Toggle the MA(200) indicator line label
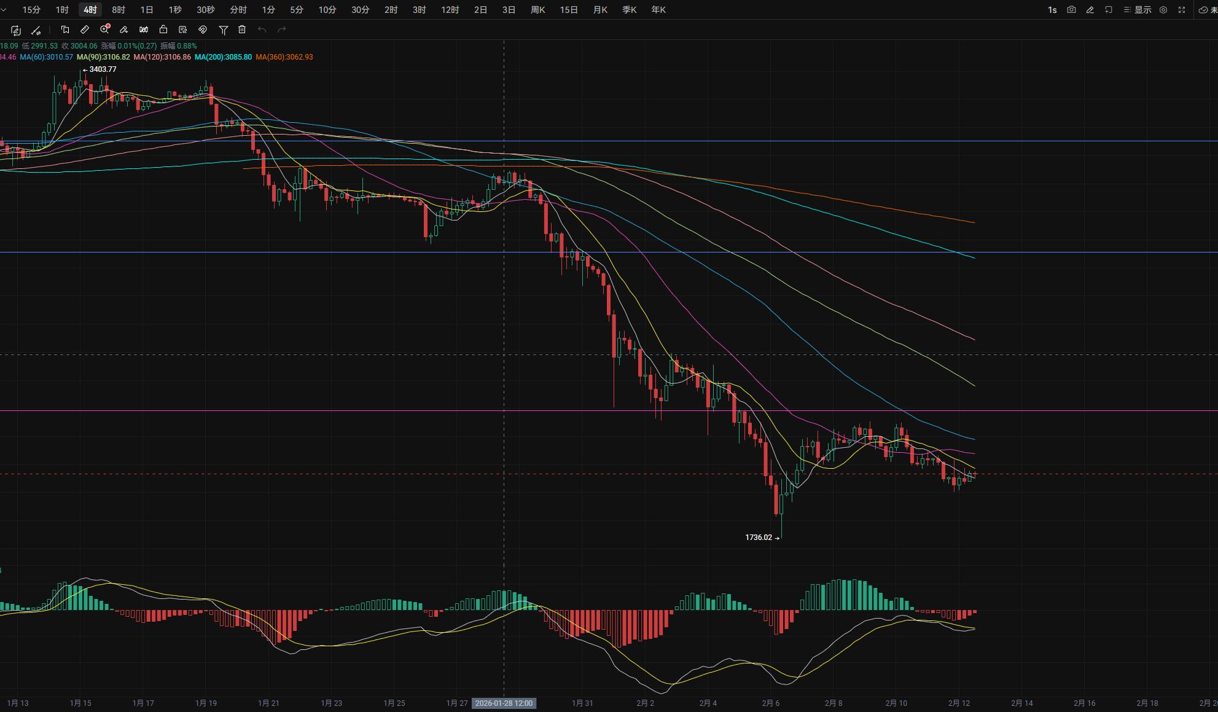Screen dimensions: 1218x712 [x=223, y=57]
